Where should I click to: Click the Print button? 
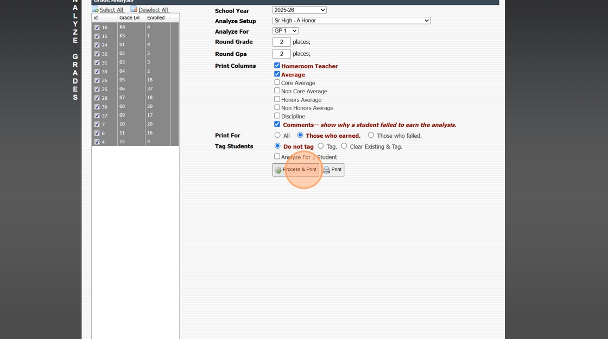333,170
